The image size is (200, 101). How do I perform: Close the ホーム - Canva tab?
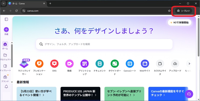tap(44, 3)
